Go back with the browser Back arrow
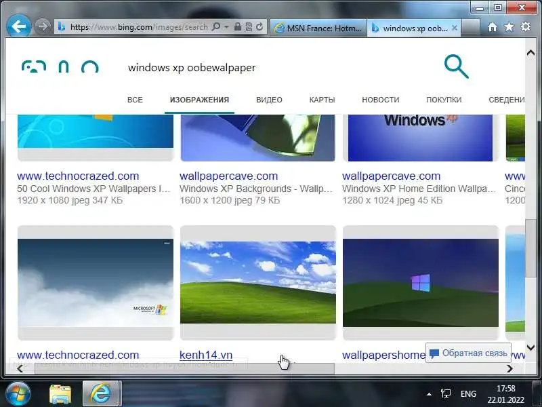This screenshot has height=407, width=542. [18, 26]
